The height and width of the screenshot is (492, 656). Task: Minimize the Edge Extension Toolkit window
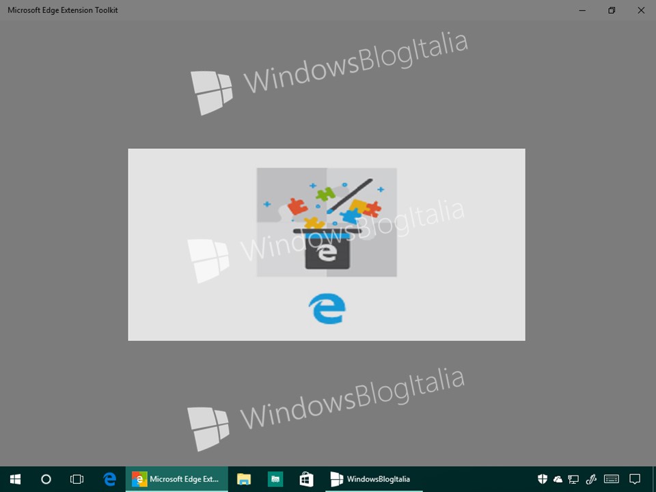coord(582,10)
